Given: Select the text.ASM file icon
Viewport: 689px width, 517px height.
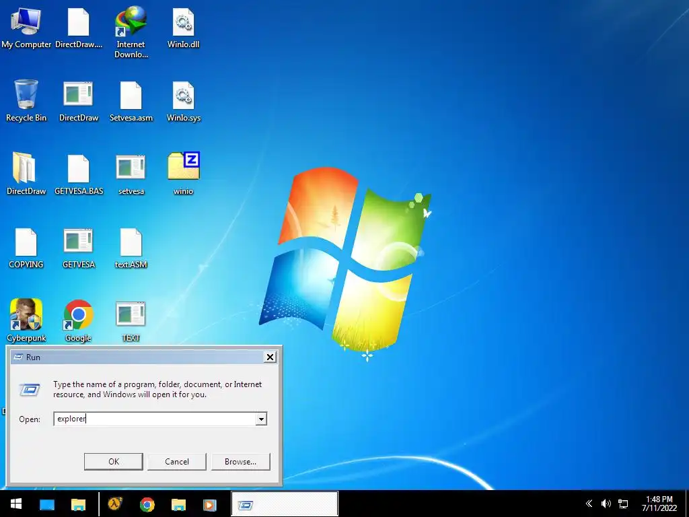Looking at the screenshot, I should (x=131, y=248).
